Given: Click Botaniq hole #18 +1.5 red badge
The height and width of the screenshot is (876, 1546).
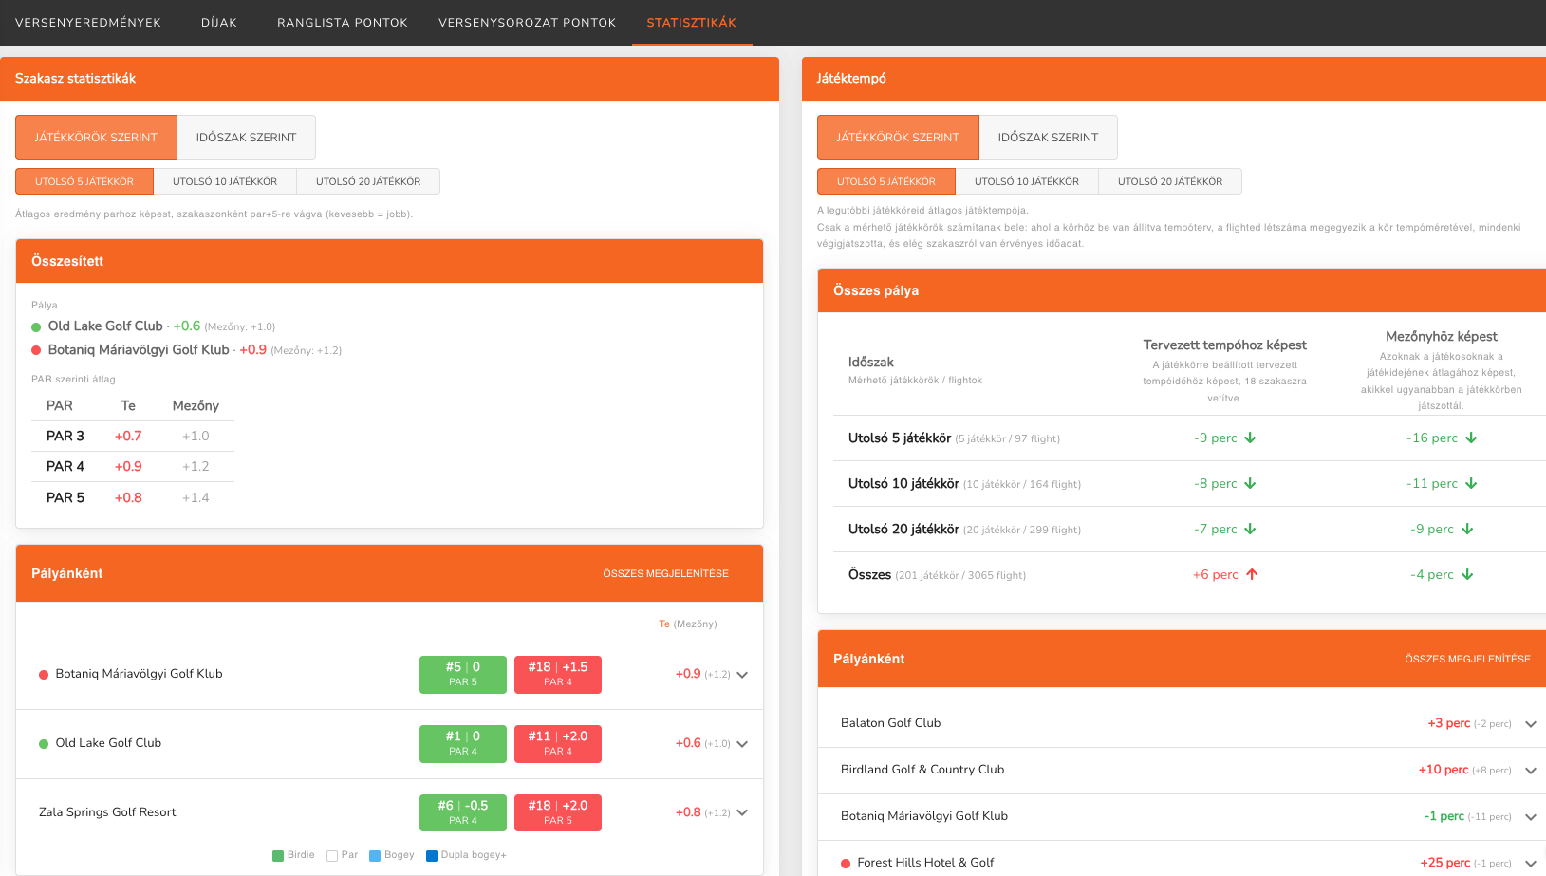Looking at the screenshot, I should pos(558,674).
